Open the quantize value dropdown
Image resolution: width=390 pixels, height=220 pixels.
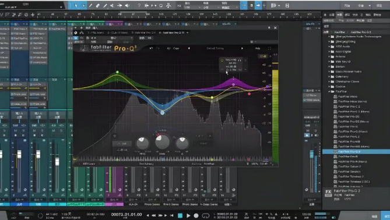(192, 8)
